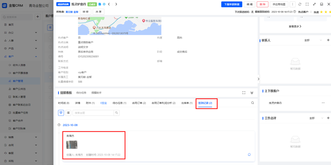
Task: Expand the 产品 sidebar menu
Action: point(21,48)
